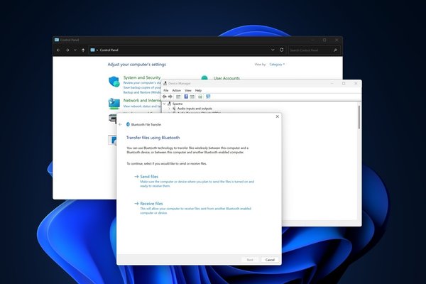Click the Hardware printer icon in Control Panel
This screenshot has width=426, height=284.
(x=112, y=119)
